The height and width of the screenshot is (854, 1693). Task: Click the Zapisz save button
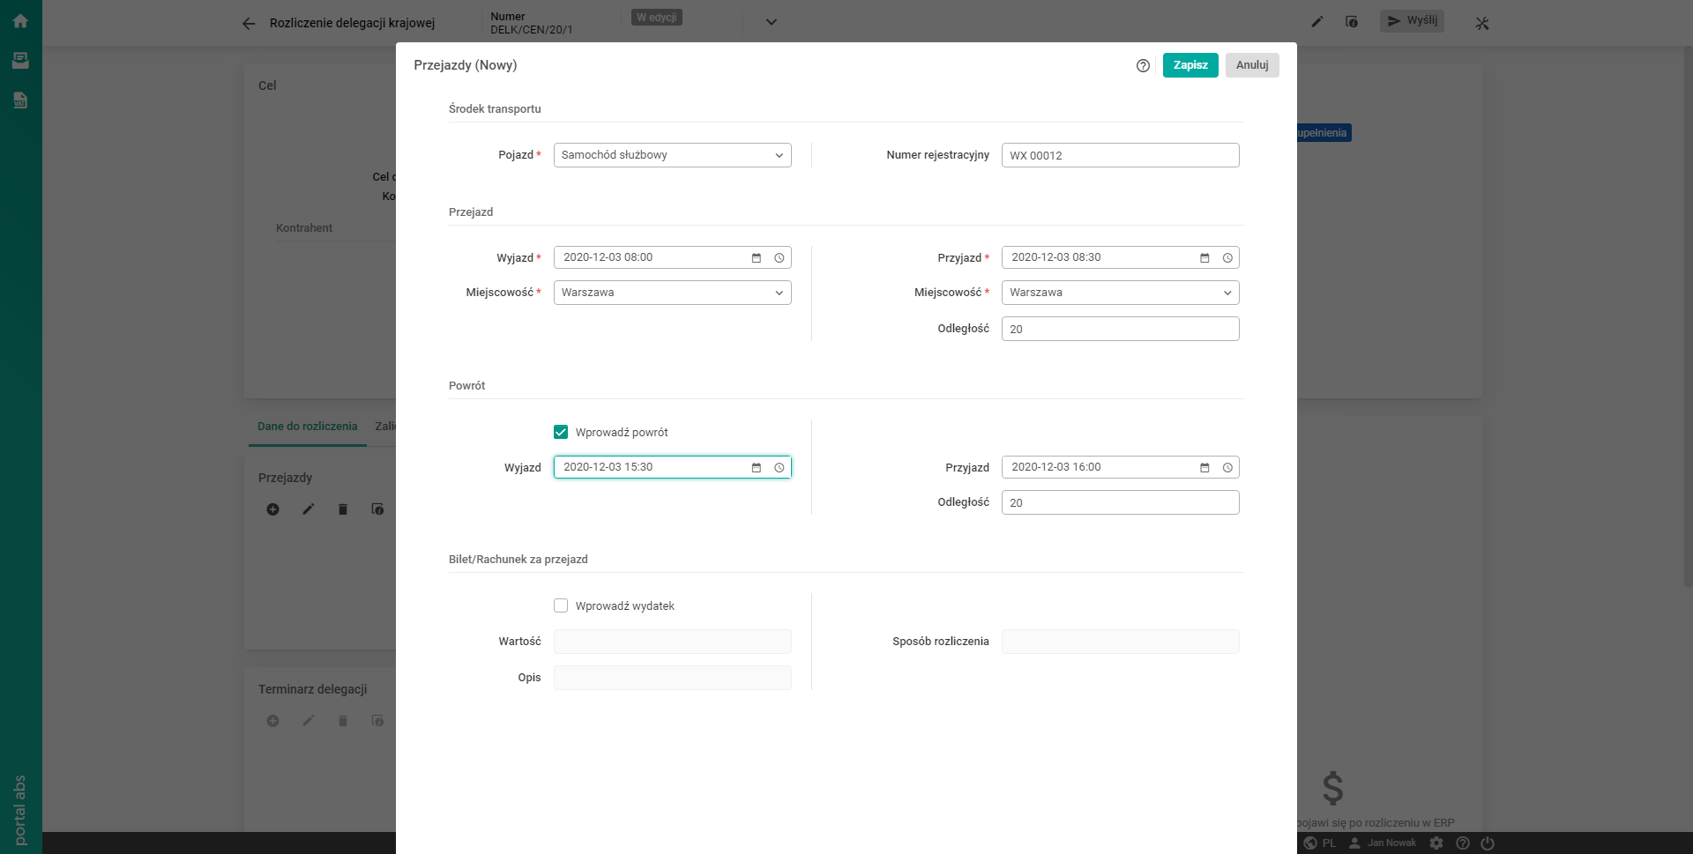(1190, 65)
